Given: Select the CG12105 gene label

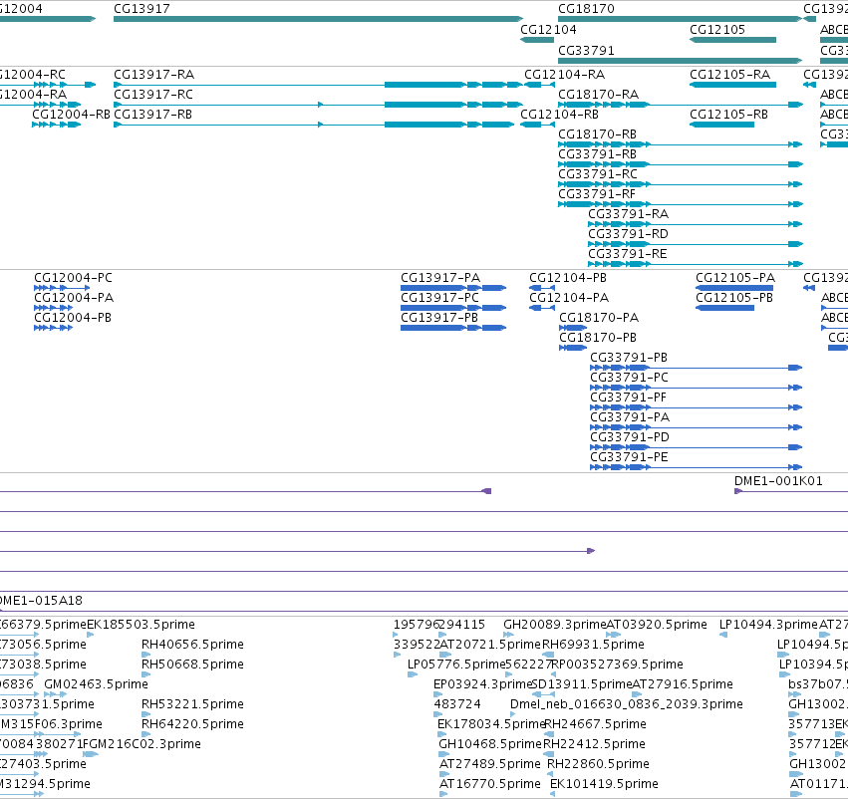Looking at the screenshot, I should (x=717, y=30).
